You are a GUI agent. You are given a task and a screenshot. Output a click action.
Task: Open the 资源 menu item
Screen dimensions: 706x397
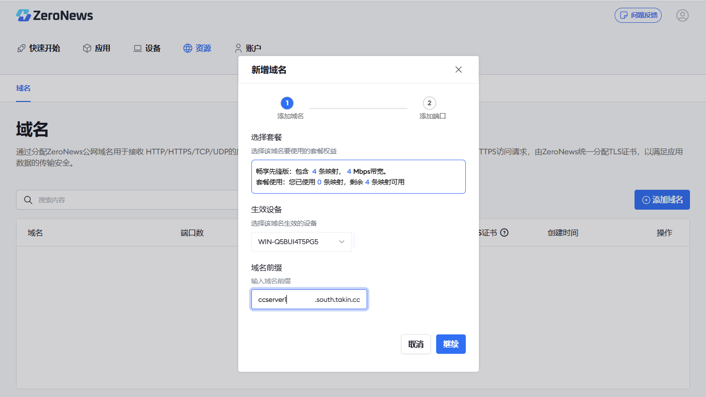point(197,48)
